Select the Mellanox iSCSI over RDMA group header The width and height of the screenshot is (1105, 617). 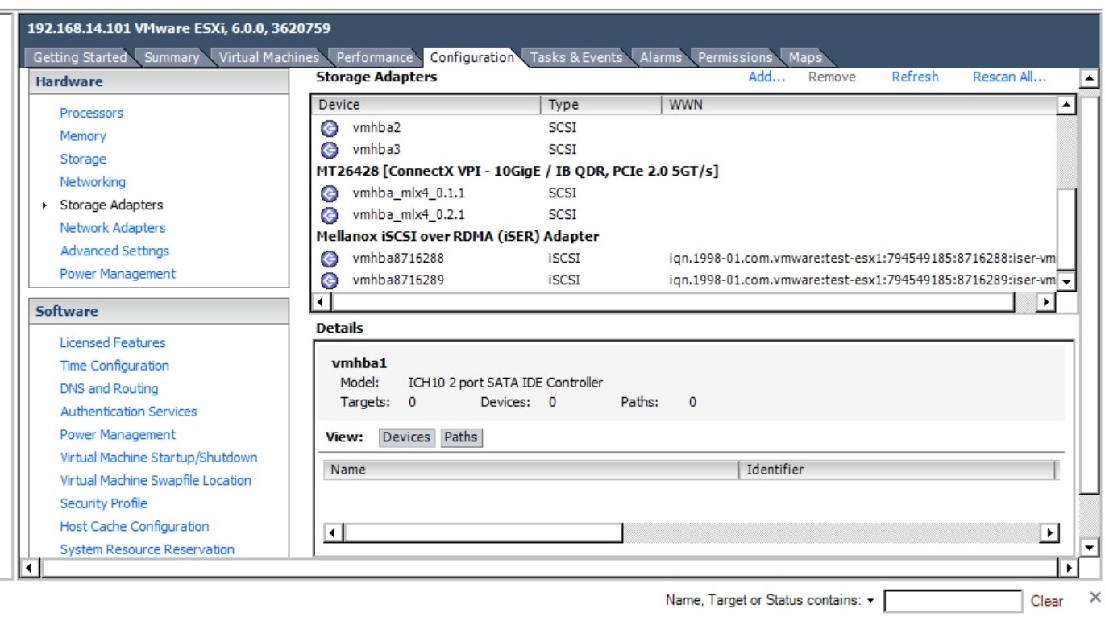pos(456,237)
